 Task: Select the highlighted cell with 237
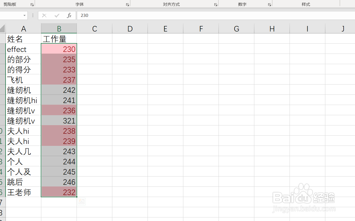pyautogui.click(x=59, y=80)
